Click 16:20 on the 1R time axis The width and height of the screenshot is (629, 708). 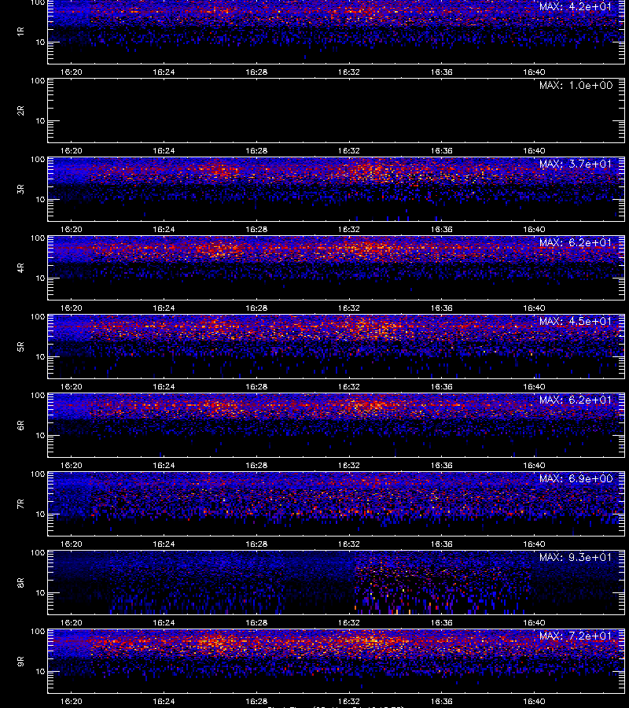click(72, 72)
